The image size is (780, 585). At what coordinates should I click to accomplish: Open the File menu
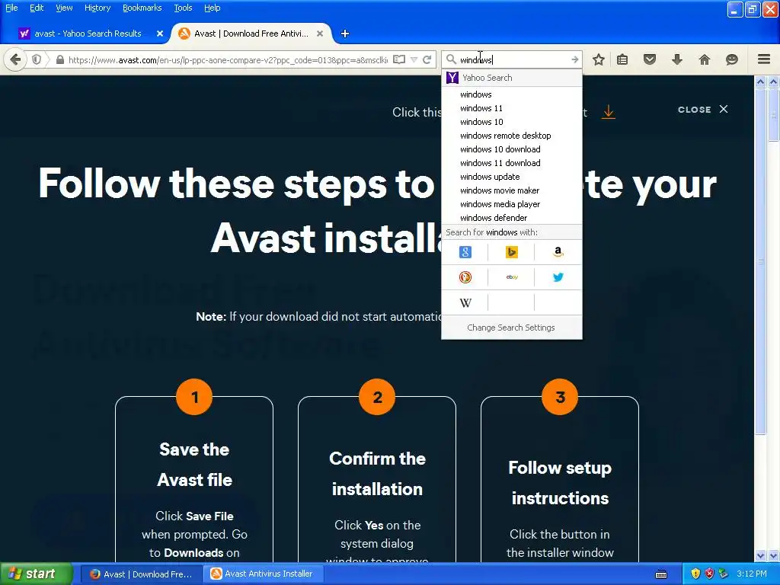tap(11, 8)
